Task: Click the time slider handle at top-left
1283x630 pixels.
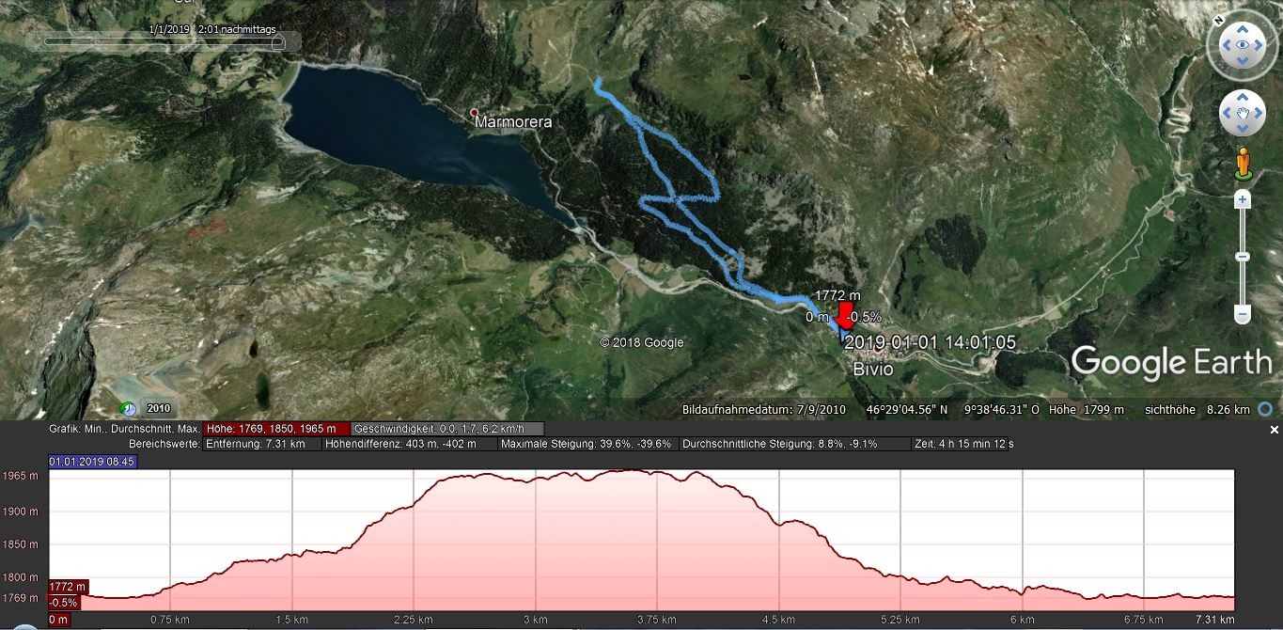Action: pos(277,41)
